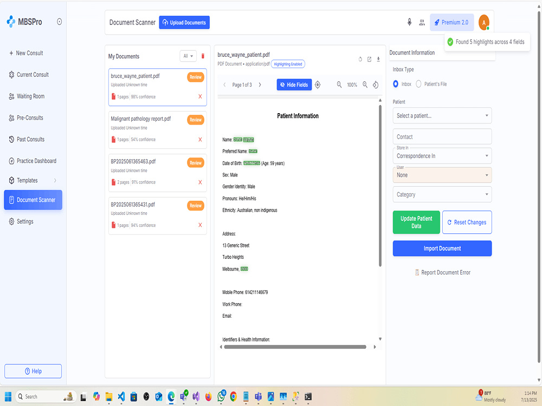The height and width of the screenshot is (406, 542).
Task: Click the Contact input field
Action: [442, 137]
